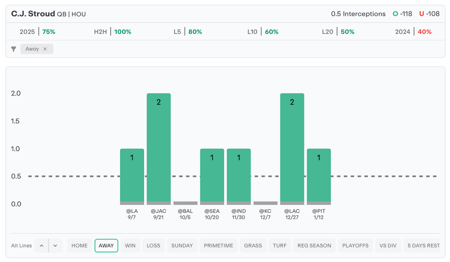This screenshot has width=450, height=262.
Task: Apply the GRASS surface filter
Action: click(253, 246)
